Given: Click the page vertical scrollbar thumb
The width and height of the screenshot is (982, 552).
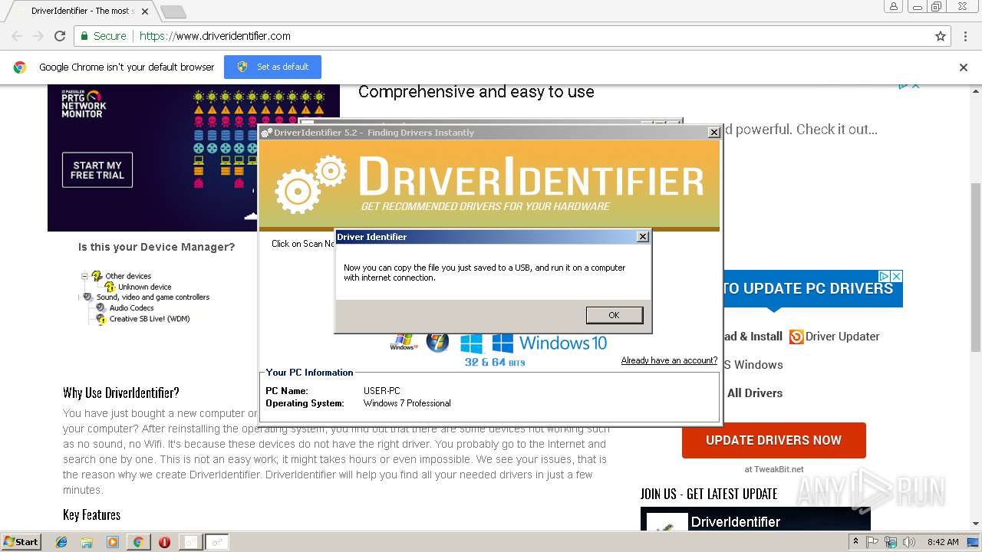Looking at the screenshot, I should pos(976,268).
